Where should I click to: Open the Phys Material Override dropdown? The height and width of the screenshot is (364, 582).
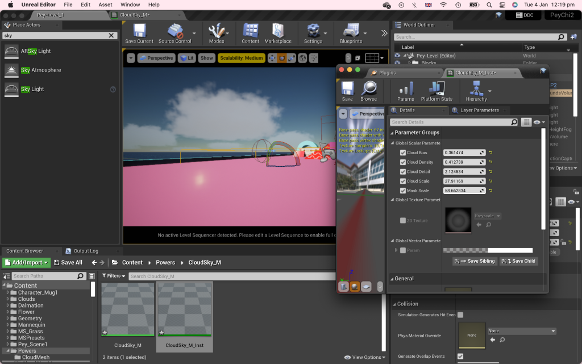[521, 330]
